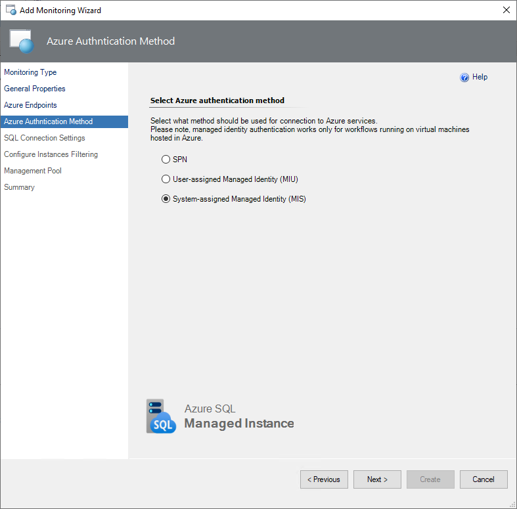This screenshot has height=509, width=517.
Task: Select Azure Authntication Method in the sidebar
Action: pos(64,122)
